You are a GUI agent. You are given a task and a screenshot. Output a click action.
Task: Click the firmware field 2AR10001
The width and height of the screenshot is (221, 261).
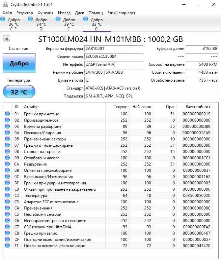pyautogui.click(x=114, y=49)
